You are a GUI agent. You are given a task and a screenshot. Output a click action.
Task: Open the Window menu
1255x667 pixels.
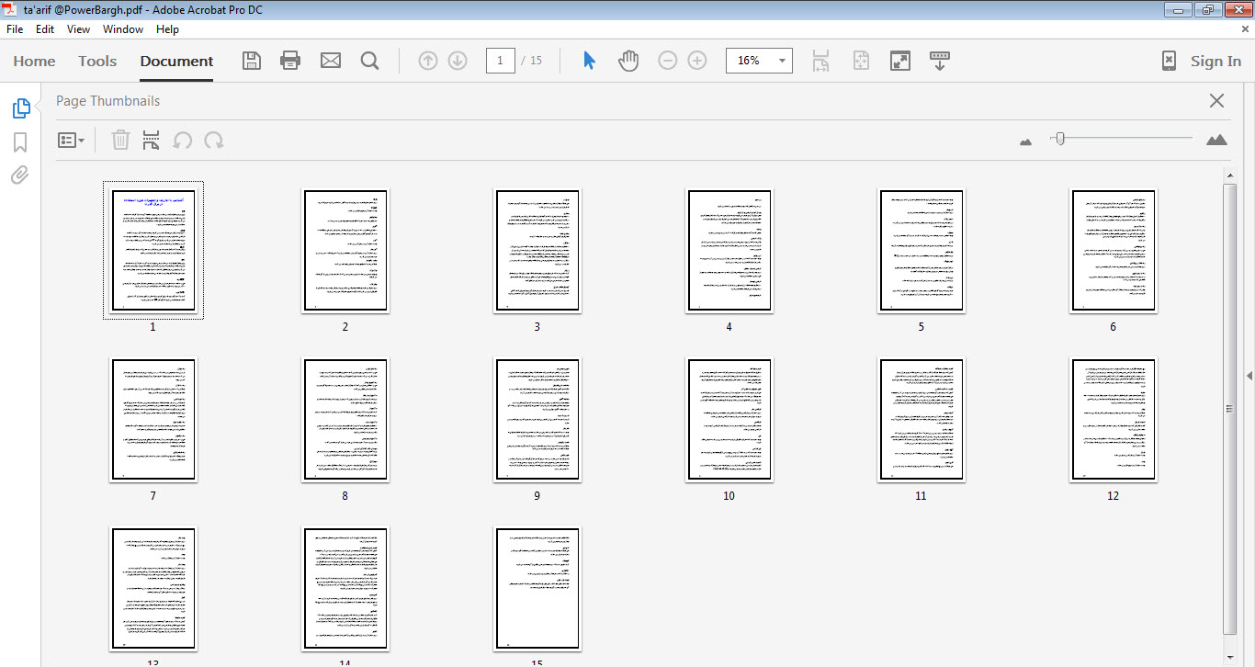(122, 29)
